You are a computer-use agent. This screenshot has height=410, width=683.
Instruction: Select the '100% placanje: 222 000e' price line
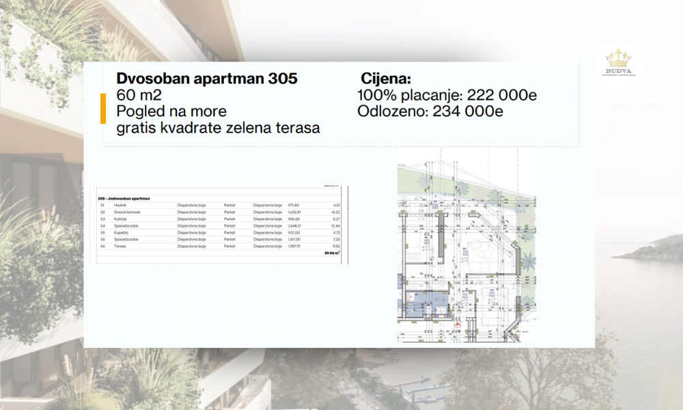point(447,95)
